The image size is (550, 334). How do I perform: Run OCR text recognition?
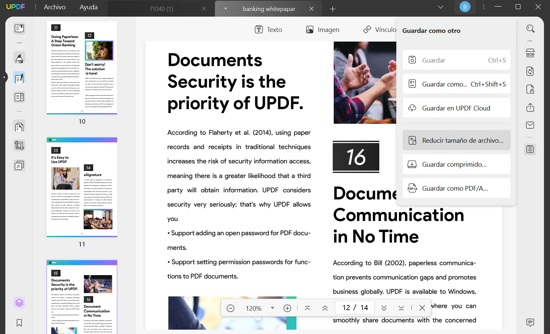[530, 53]
